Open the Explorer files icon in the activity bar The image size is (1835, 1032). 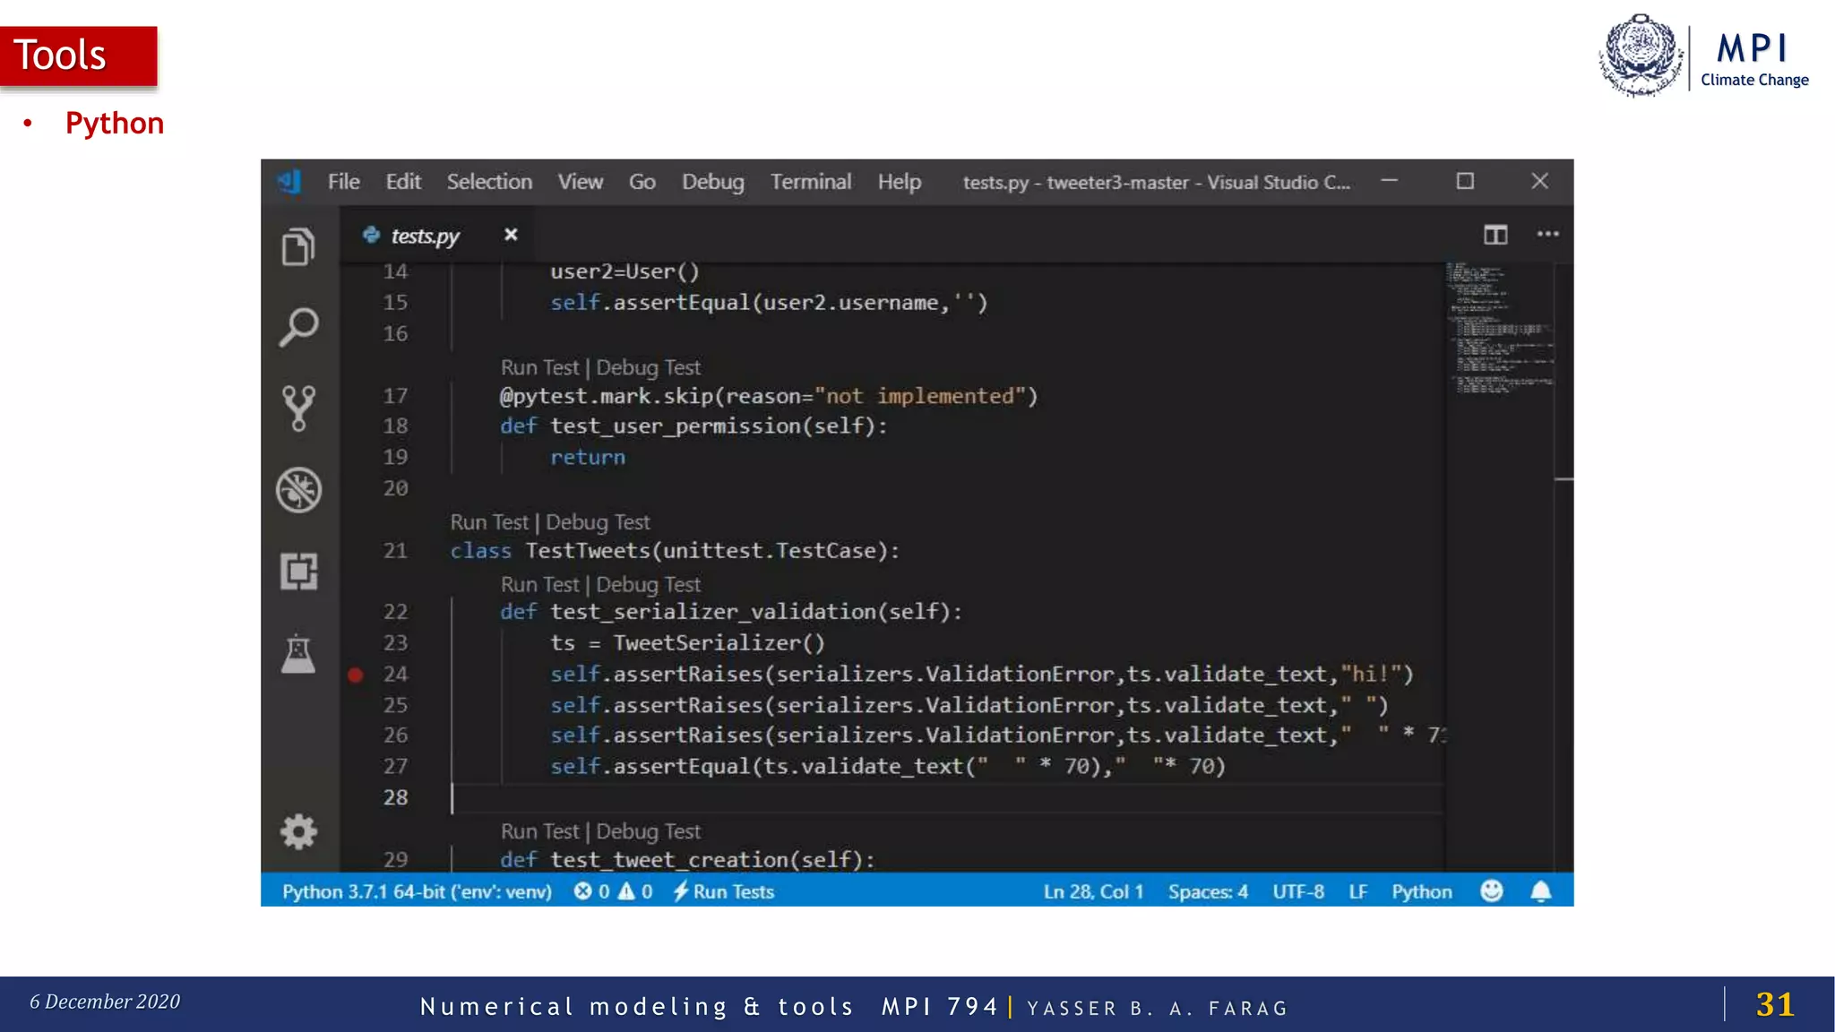(x=298, y=246)
